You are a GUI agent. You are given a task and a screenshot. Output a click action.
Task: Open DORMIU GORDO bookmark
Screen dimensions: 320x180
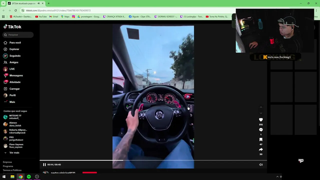(166, 17)
